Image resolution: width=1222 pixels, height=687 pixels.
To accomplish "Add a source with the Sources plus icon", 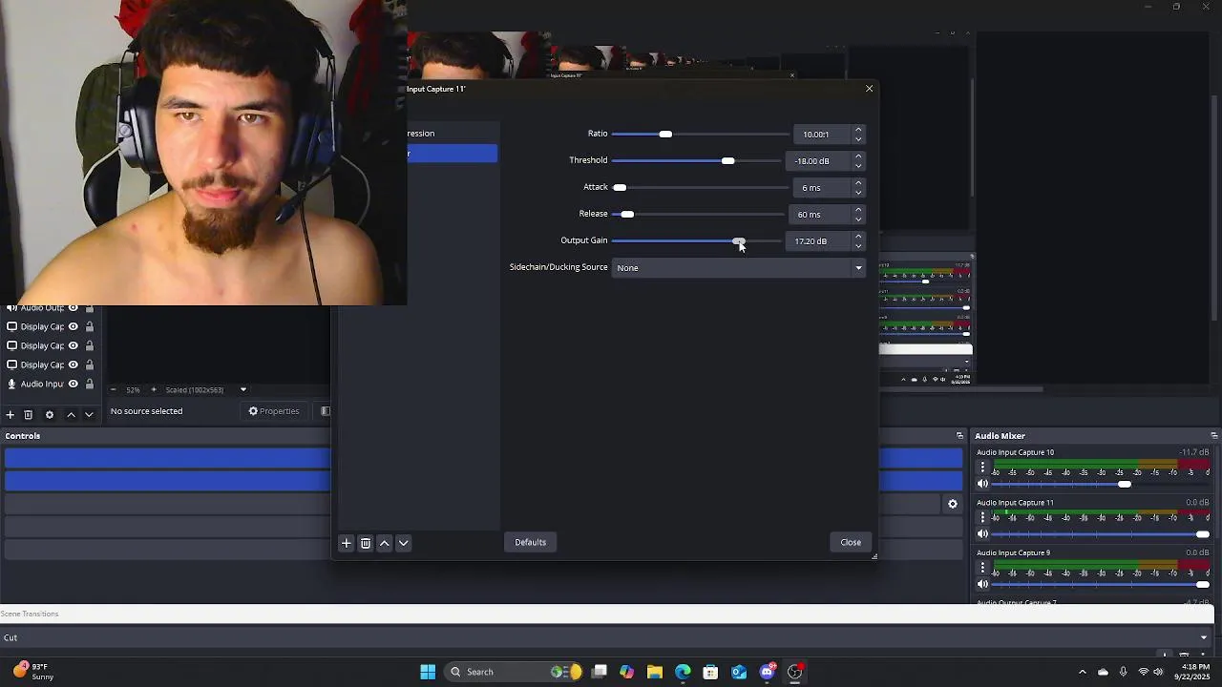I will [x=10, y=414].
